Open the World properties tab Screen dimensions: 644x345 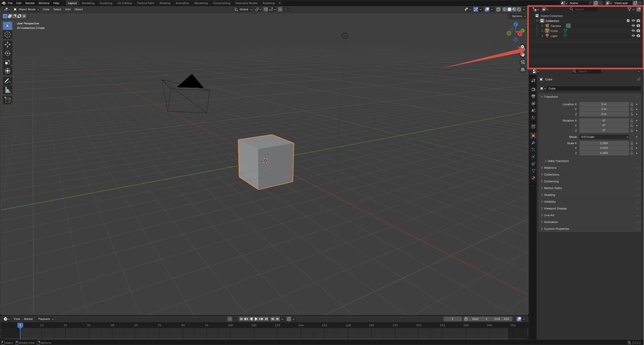pos(533,118)
